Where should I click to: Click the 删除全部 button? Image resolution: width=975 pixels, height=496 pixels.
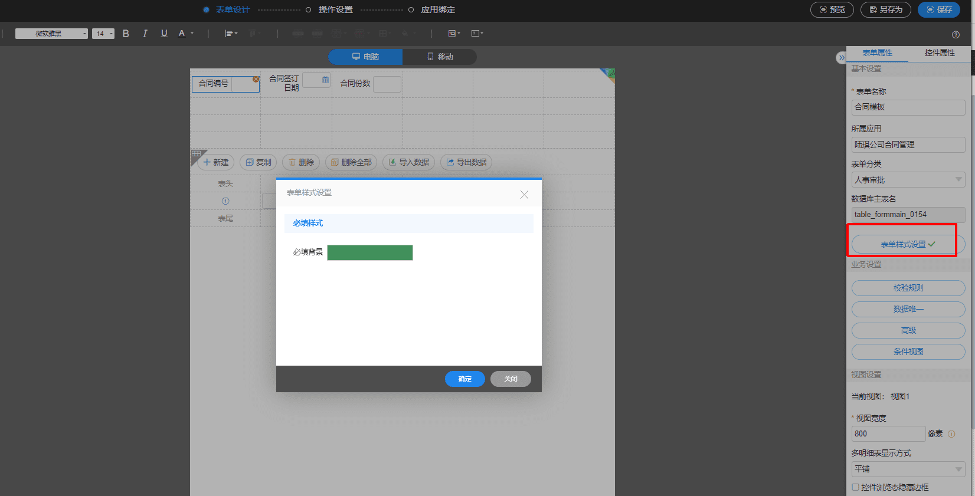coord(351,162)
